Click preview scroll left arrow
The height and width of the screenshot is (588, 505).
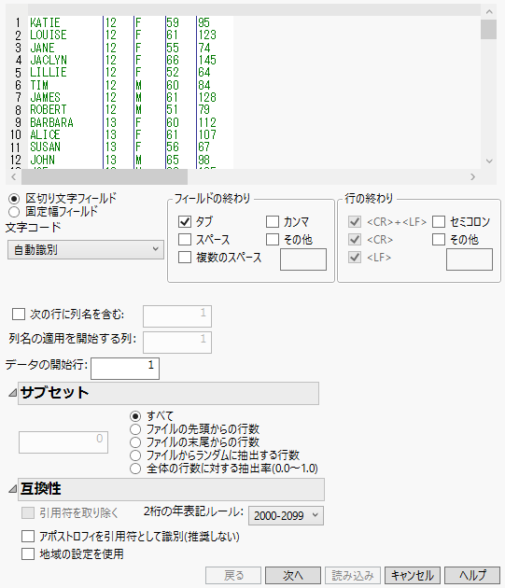click(x=14, y=176)
